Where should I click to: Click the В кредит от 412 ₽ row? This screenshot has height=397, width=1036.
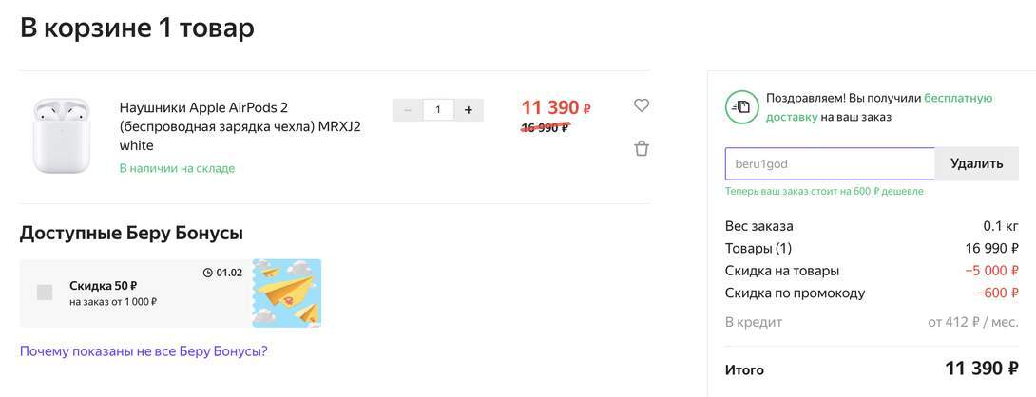(x=872, y=322)
